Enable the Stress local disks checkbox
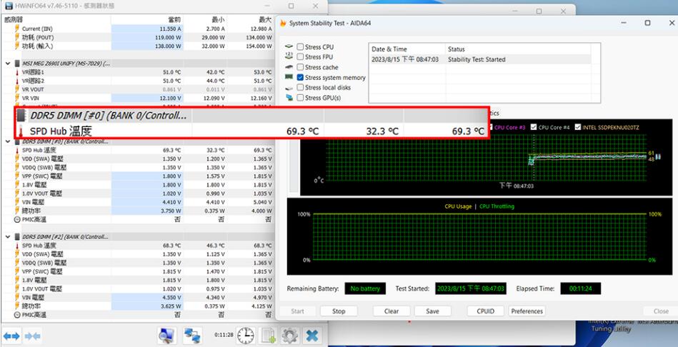Screen dimensions: 678x347 (300, 87)
